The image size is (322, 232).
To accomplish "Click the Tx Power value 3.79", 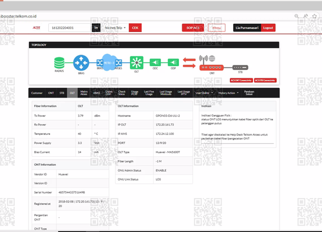I will pos(80,116).
